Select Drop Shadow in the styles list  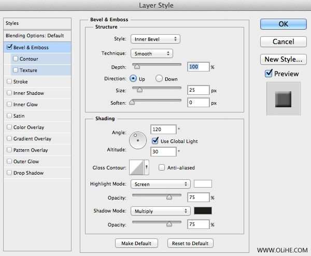point(28,173)
